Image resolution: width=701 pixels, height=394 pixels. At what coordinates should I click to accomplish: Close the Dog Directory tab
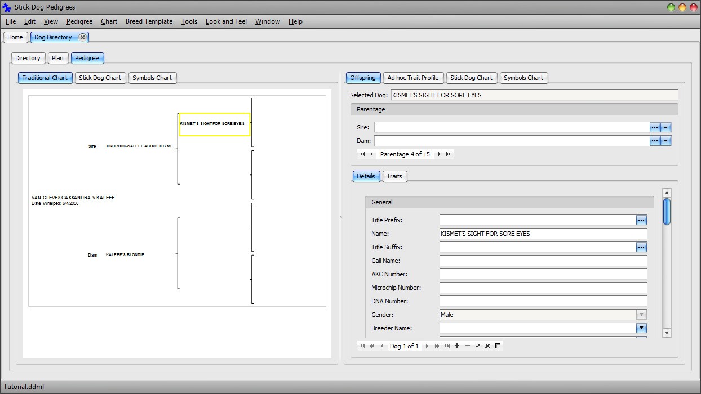pos(82,37)
